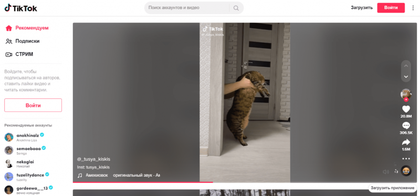Click the search magnifier icon
The height and width of the screenshot is (196, 420).
click(x=236, y=8)
